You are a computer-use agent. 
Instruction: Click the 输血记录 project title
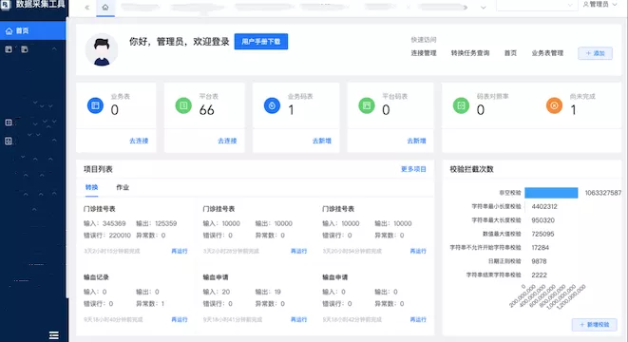96,277
